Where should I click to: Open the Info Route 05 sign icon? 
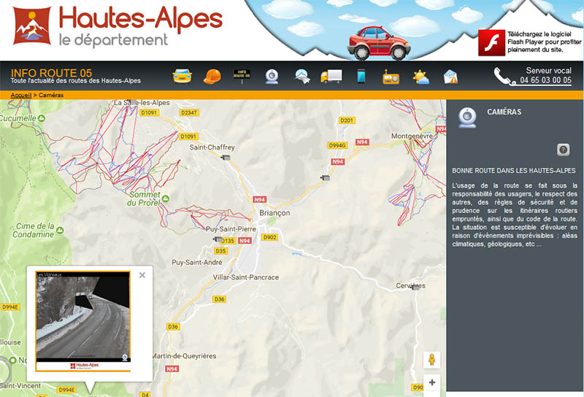coord(242,76)
